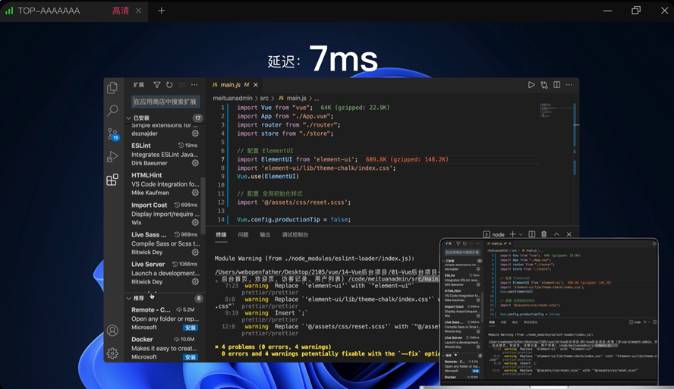Open the ESLint extension manage gear
This screenshot has height=389, width=674.
tap(195, 163)
